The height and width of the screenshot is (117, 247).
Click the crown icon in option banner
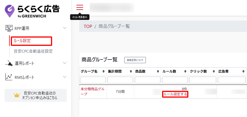(x=17, y=95)
